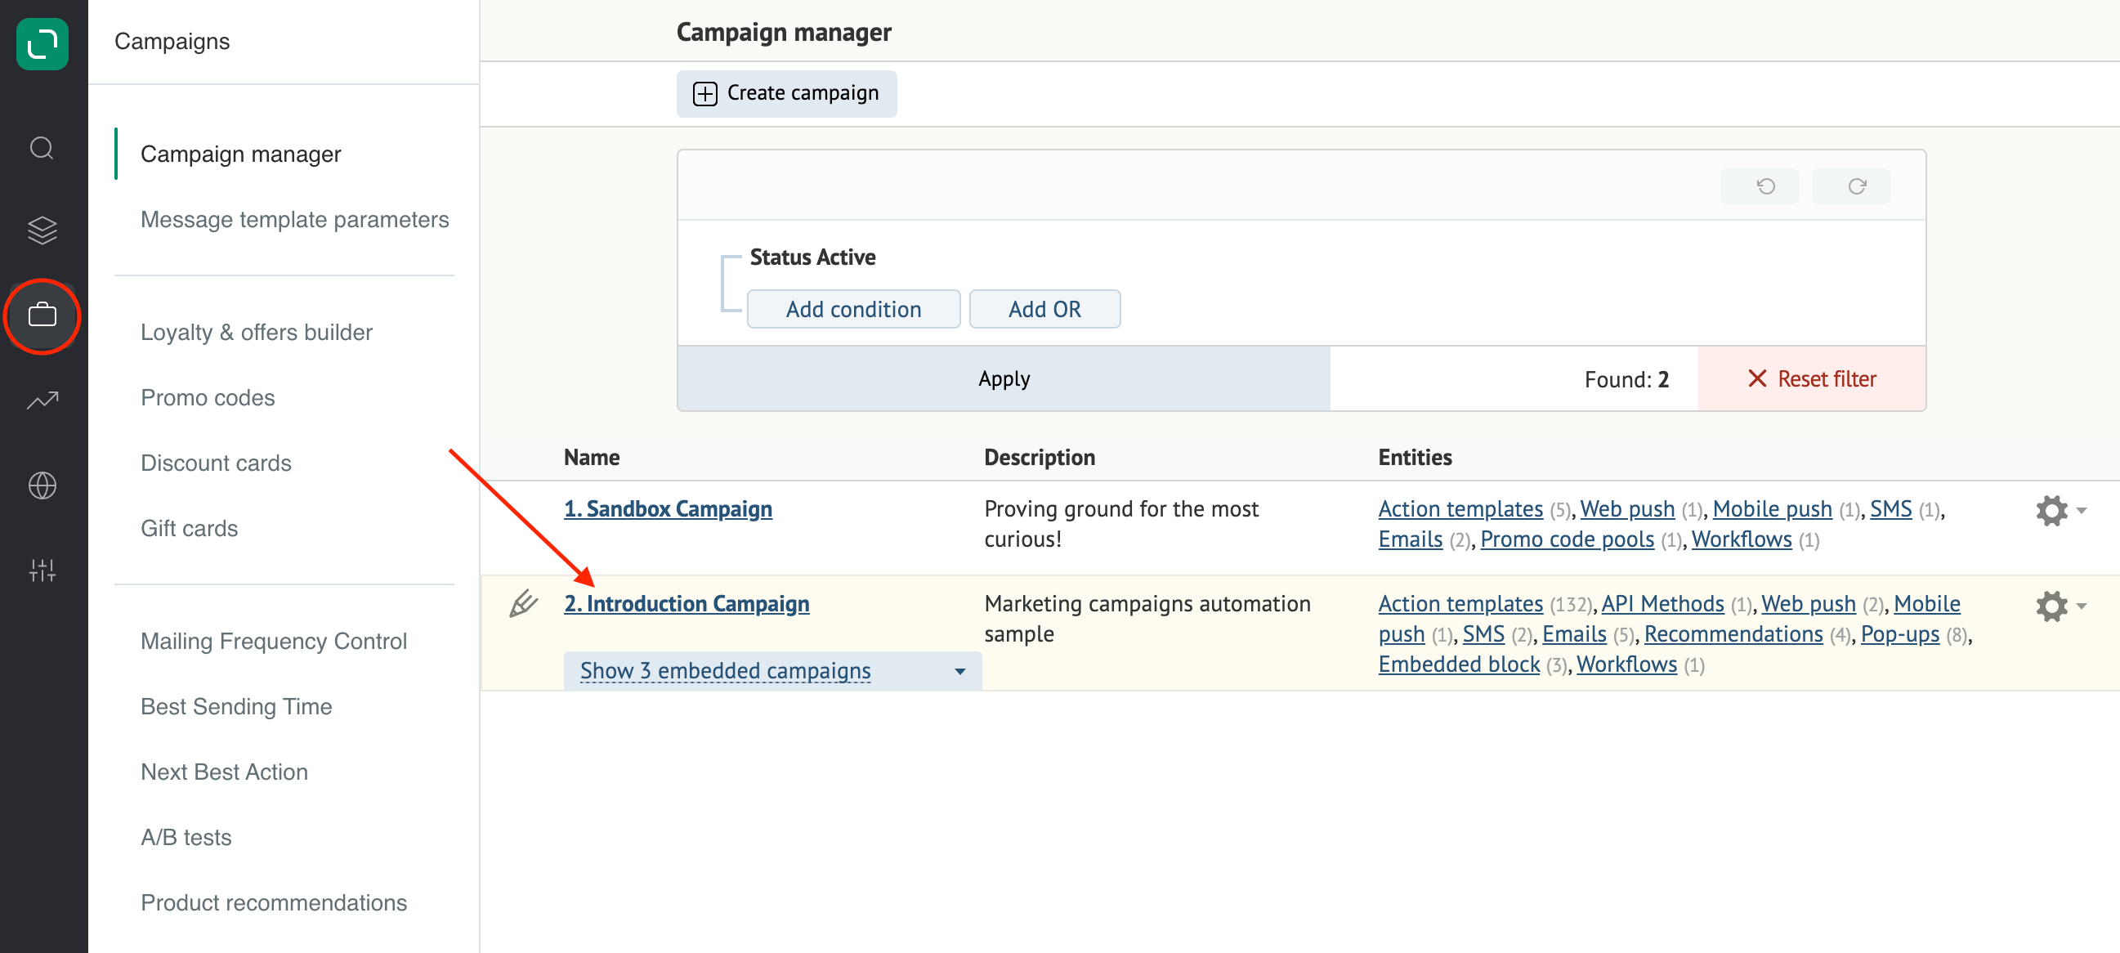Open Introduction Campaign Workflows link

[1626, 664]
